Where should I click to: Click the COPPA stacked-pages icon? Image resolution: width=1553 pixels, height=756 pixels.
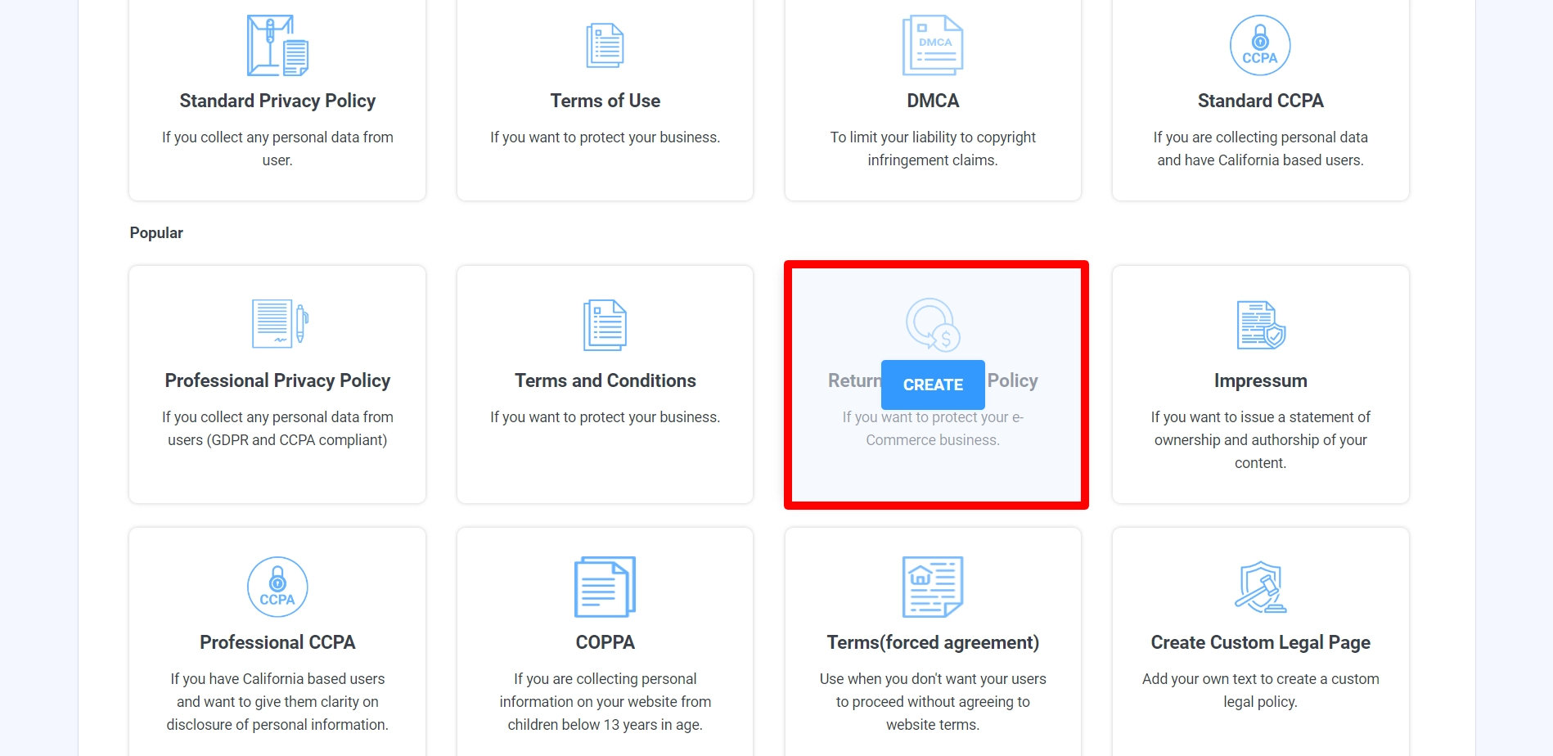click(x=605, y=587)
